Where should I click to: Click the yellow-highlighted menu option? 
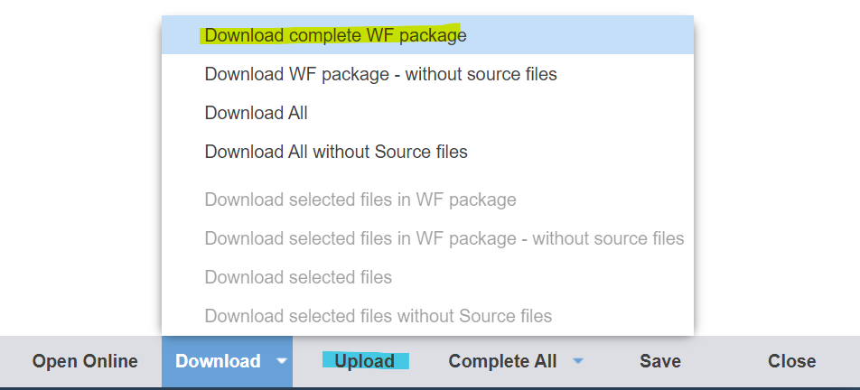[335, 36]
